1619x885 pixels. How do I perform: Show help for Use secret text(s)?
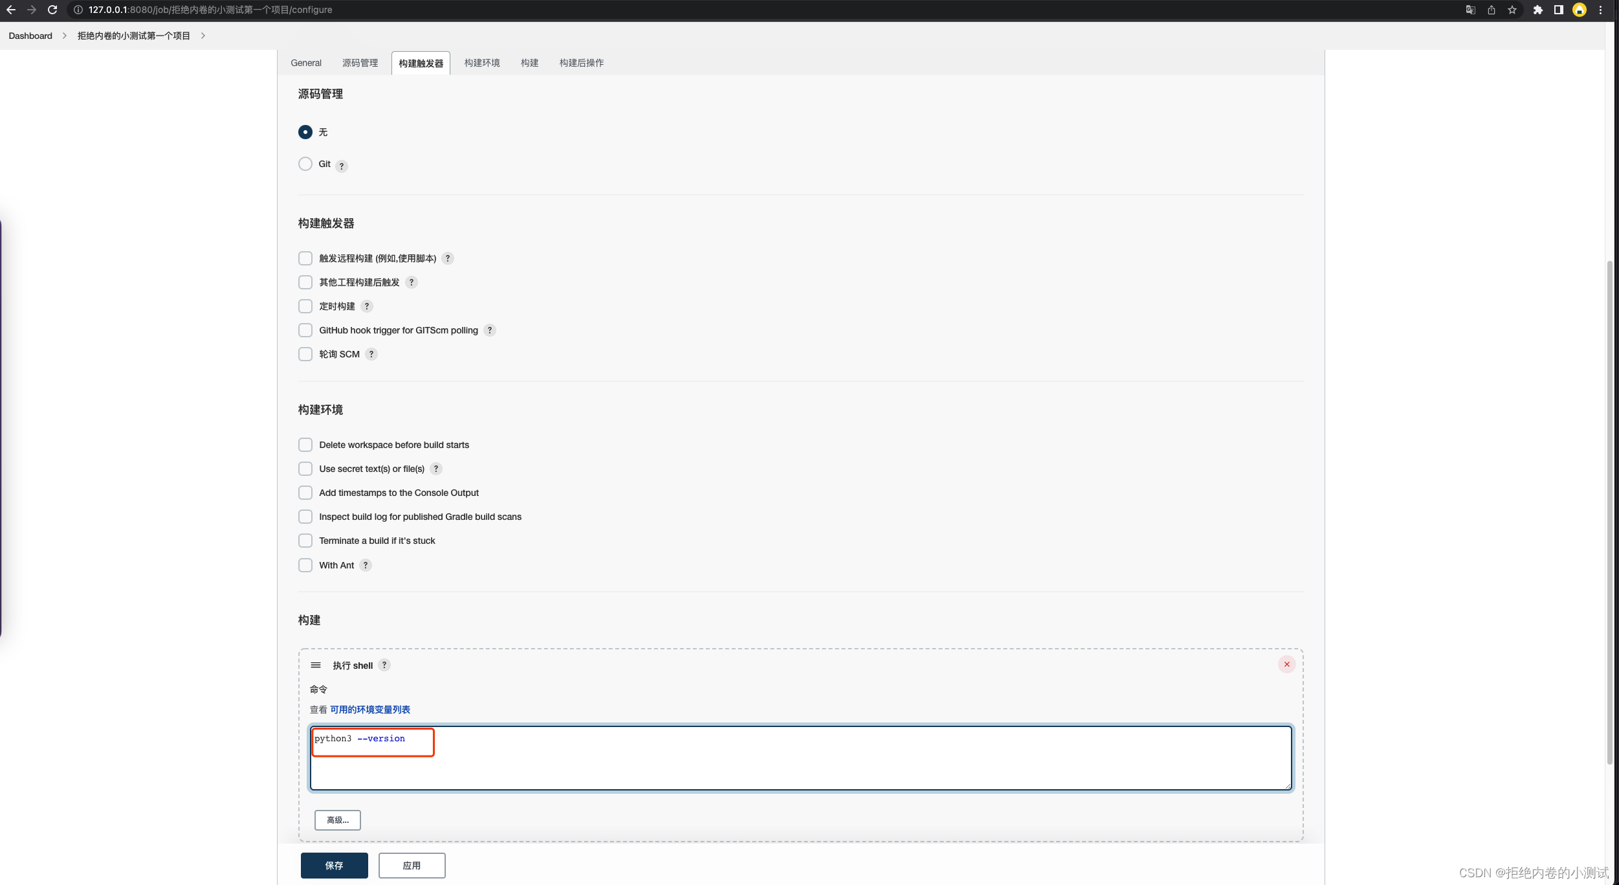[x=436, y=469]
